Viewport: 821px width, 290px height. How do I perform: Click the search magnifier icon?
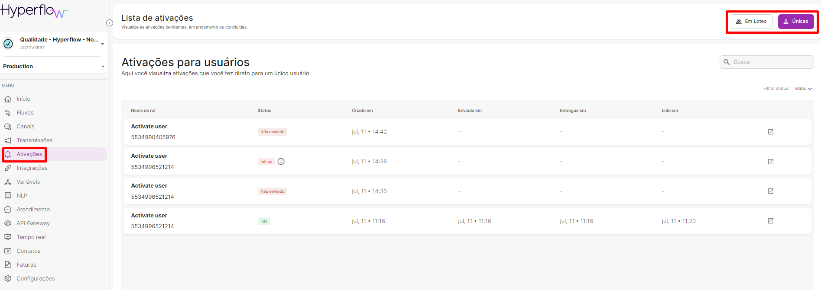click(x=727, y=62)
